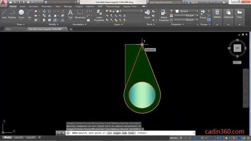The width and height of the screenshot is (251, 141).
Task: Select the Polyline tool
Action: (x=12, y=14)
